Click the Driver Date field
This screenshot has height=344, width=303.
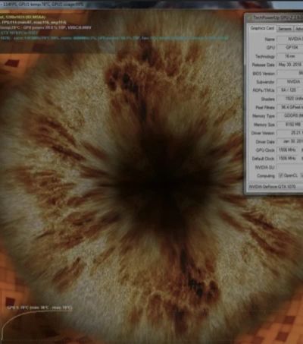coord(290,141)
